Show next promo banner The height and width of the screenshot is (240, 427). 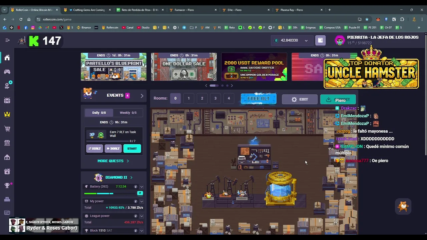click(232, 86)
